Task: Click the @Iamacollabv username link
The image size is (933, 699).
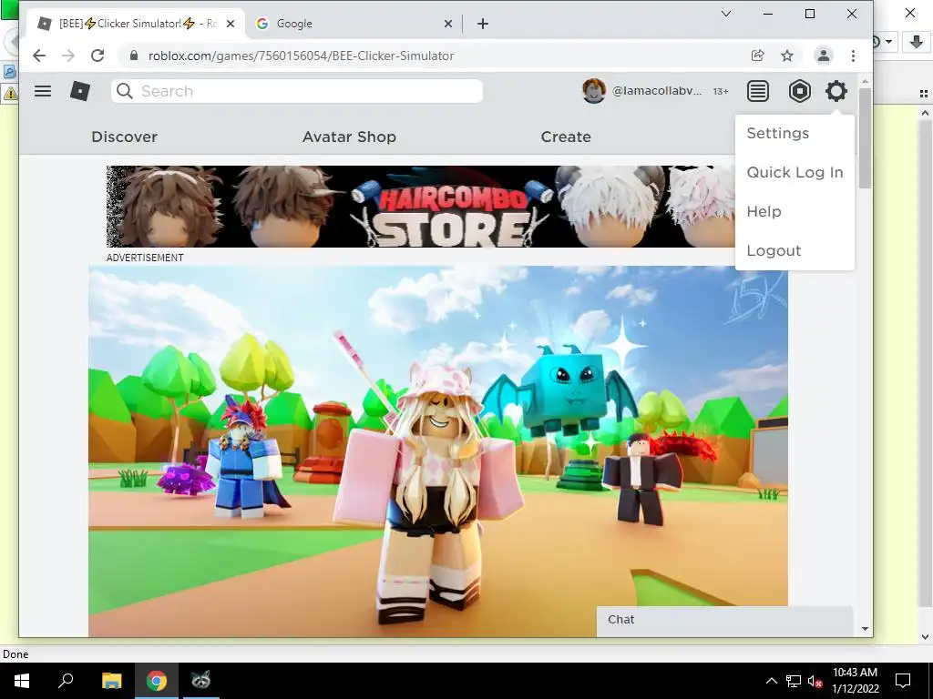Action: tap(657, 91)
